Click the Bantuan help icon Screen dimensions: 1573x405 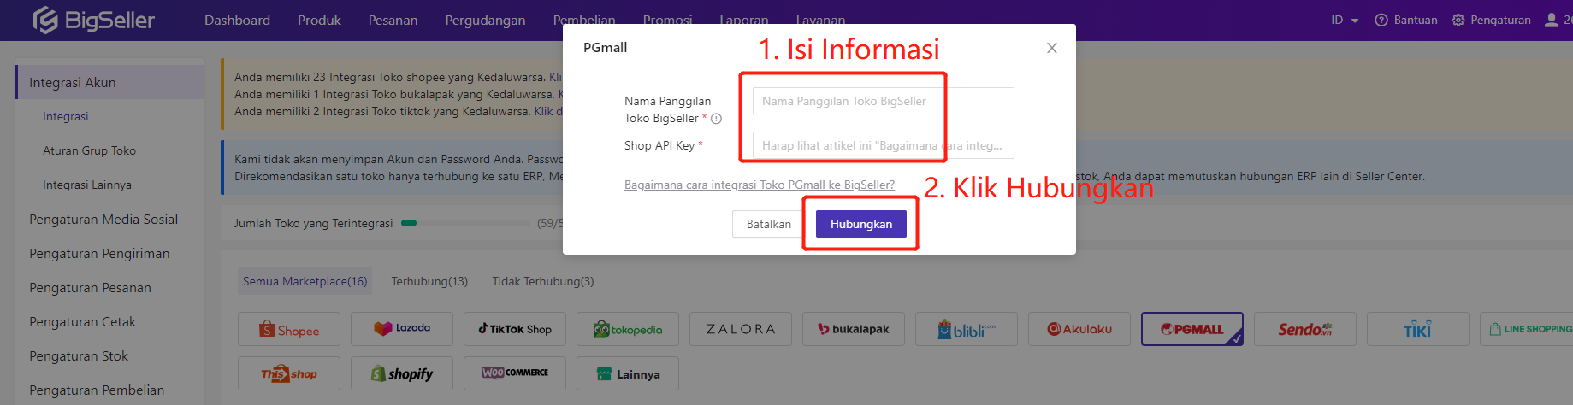(x=1381, y=20)
